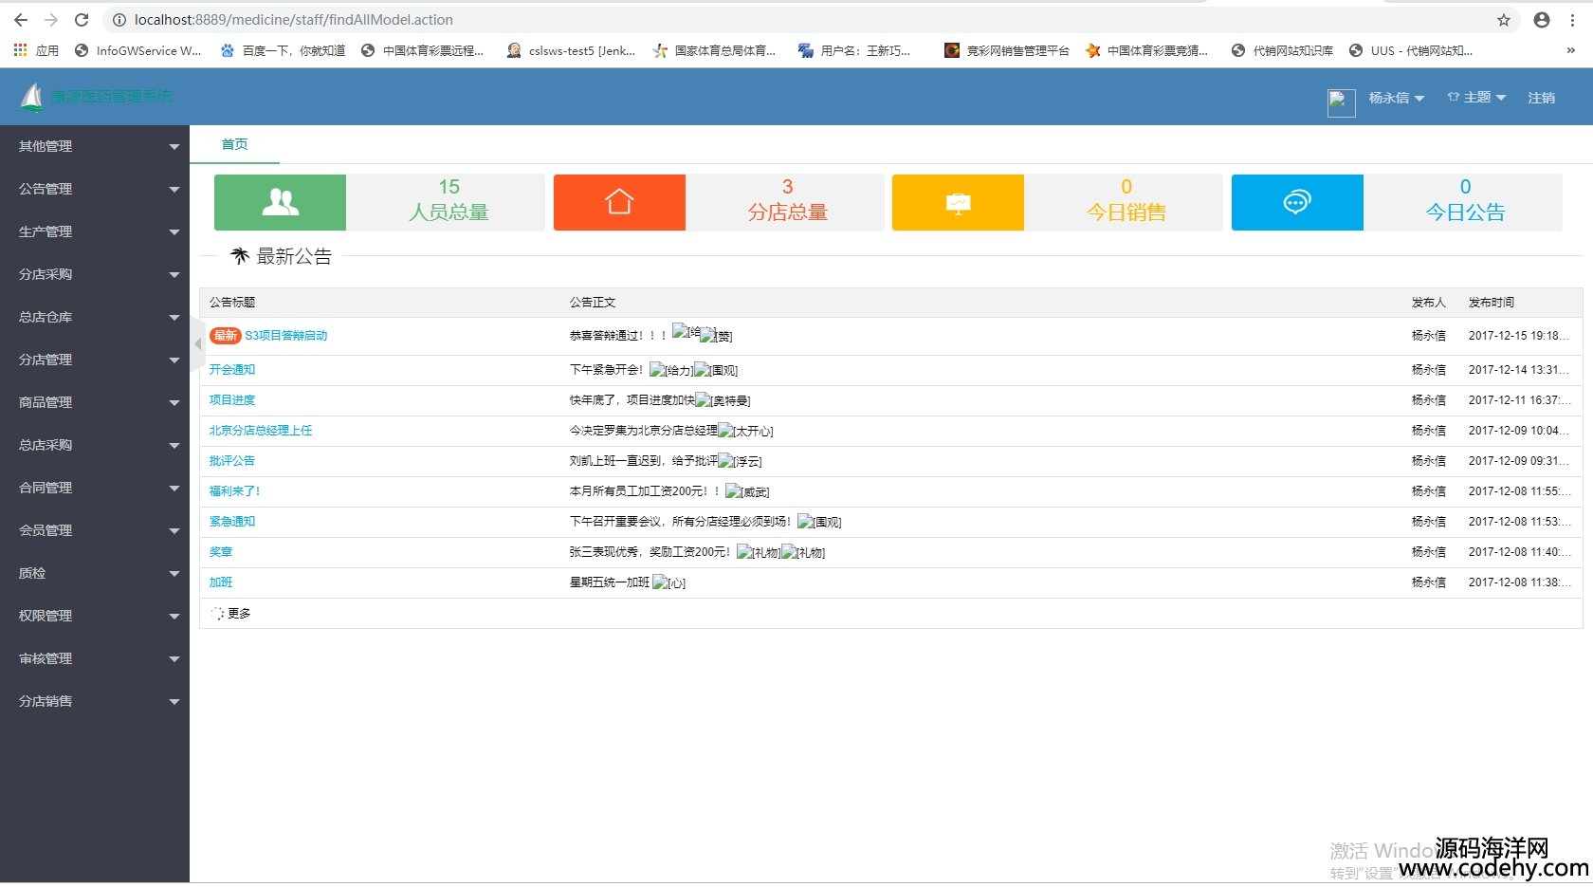Expand the 权限管理 menu item
The width and height of the screenshot is (1593, 887).
[x=95, y=616]
